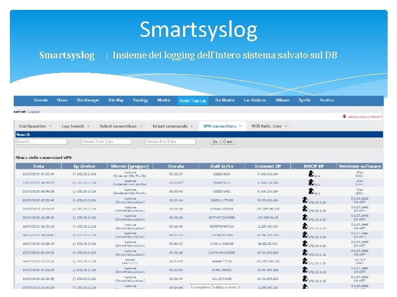The image size is (397, 297).
Task: Click the 'Elenco delle connessioni VPN' heading
Action: pos(44,158)
